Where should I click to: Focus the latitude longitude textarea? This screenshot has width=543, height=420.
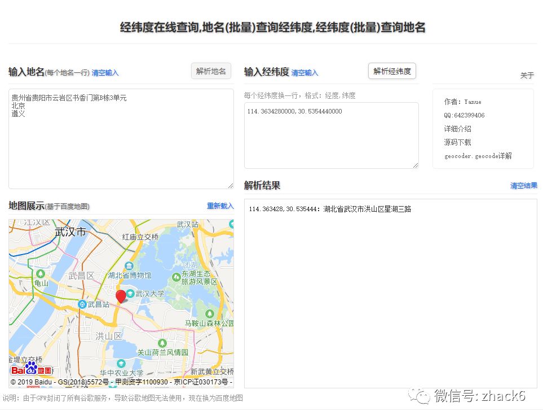point(332,135)
